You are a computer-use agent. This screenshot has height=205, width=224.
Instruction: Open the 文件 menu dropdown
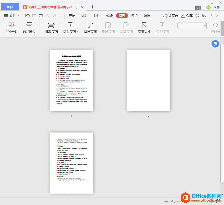12,16
